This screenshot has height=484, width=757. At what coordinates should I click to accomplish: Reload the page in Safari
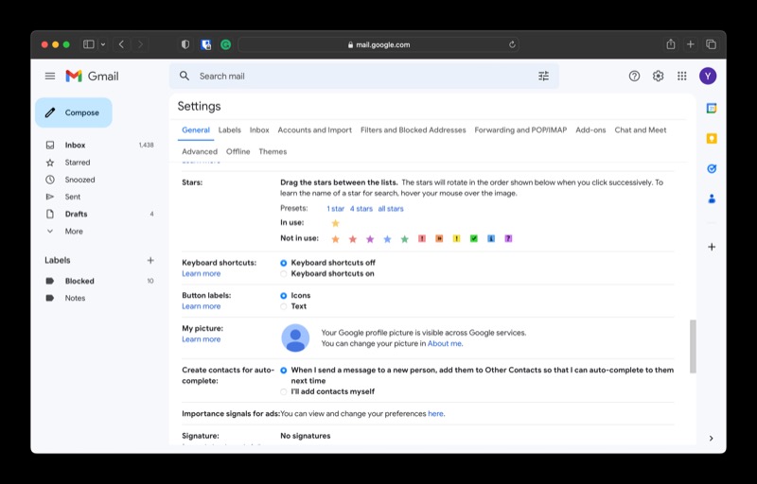512,44
